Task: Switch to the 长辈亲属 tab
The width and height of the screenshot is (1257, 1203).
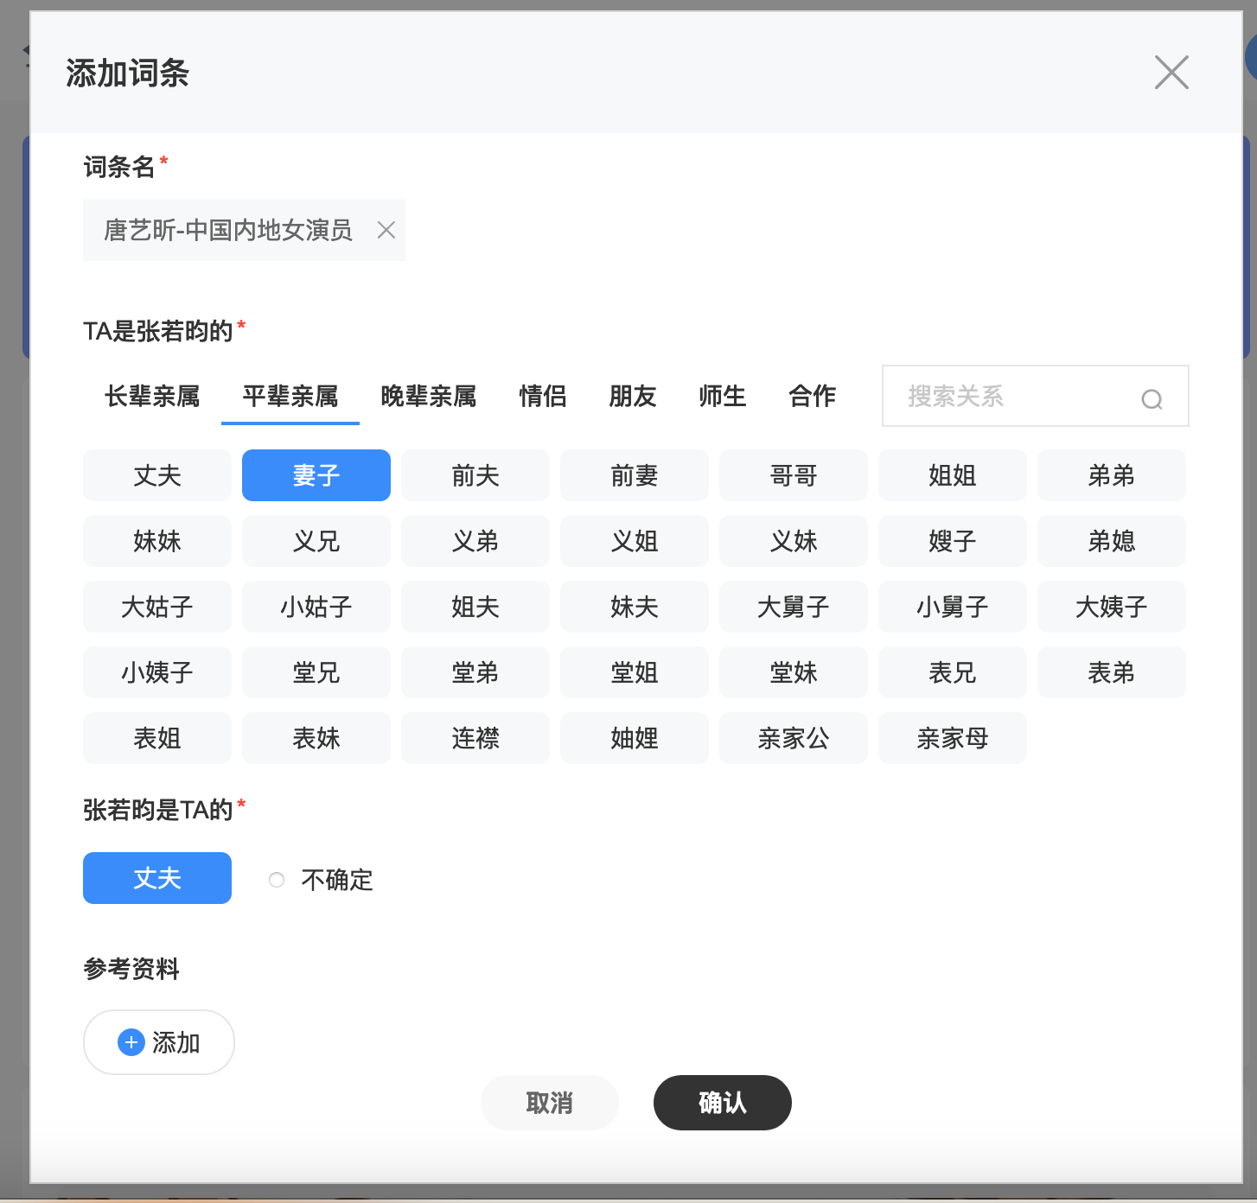Action: 152,396
